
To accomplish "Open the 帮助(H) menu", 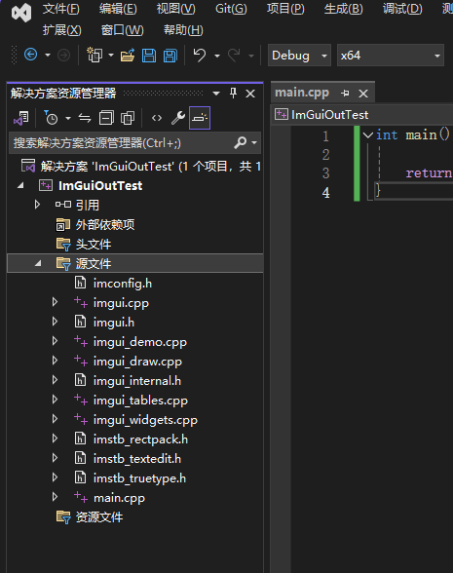I will [x=183, y=30].
